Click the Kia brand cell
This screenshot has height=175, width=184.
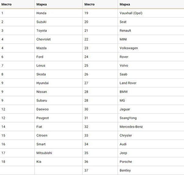click(39, 162)
